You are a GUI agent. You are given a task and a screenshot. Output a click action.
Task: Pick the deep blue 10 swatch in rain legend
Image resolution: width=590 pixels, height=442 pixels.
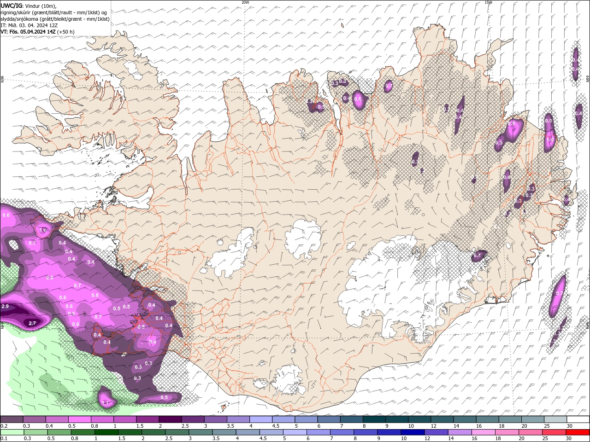(x=412, y=432)
